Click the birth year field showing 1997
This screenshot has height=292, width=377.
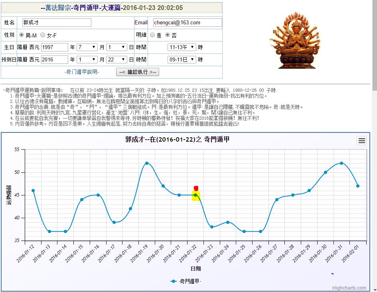(x=55, y=47)
